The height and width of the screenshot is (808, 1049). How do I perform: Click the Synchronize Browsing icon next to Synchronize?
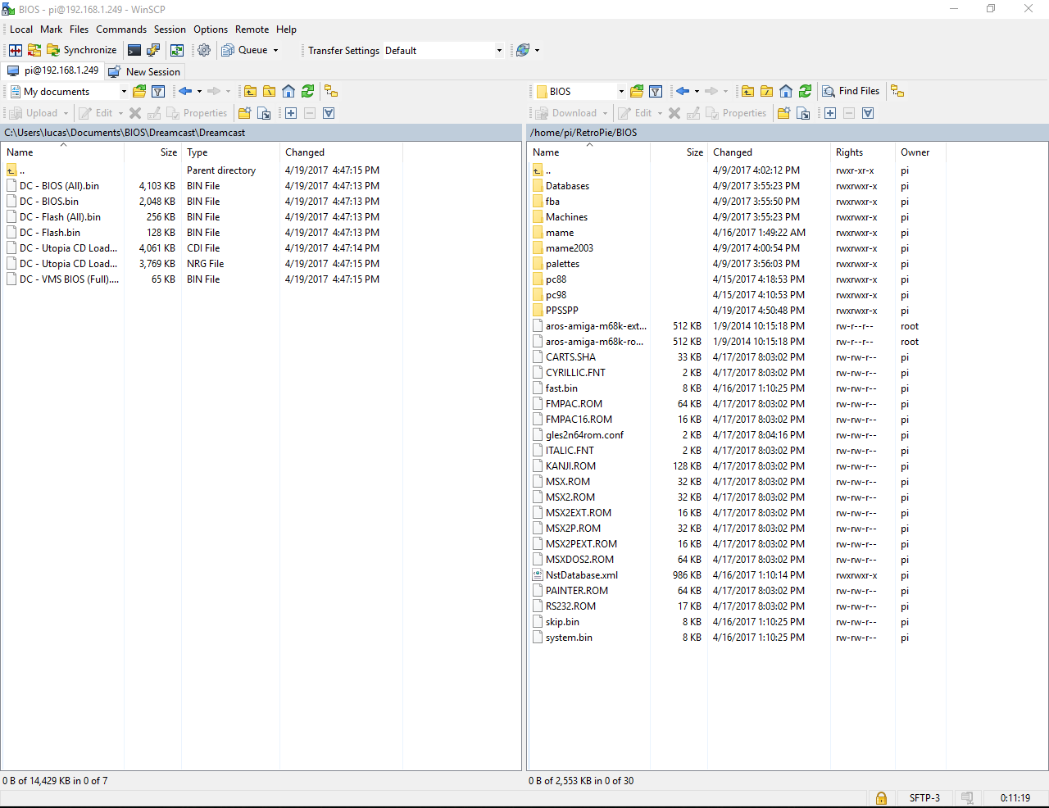pos(34,50)
